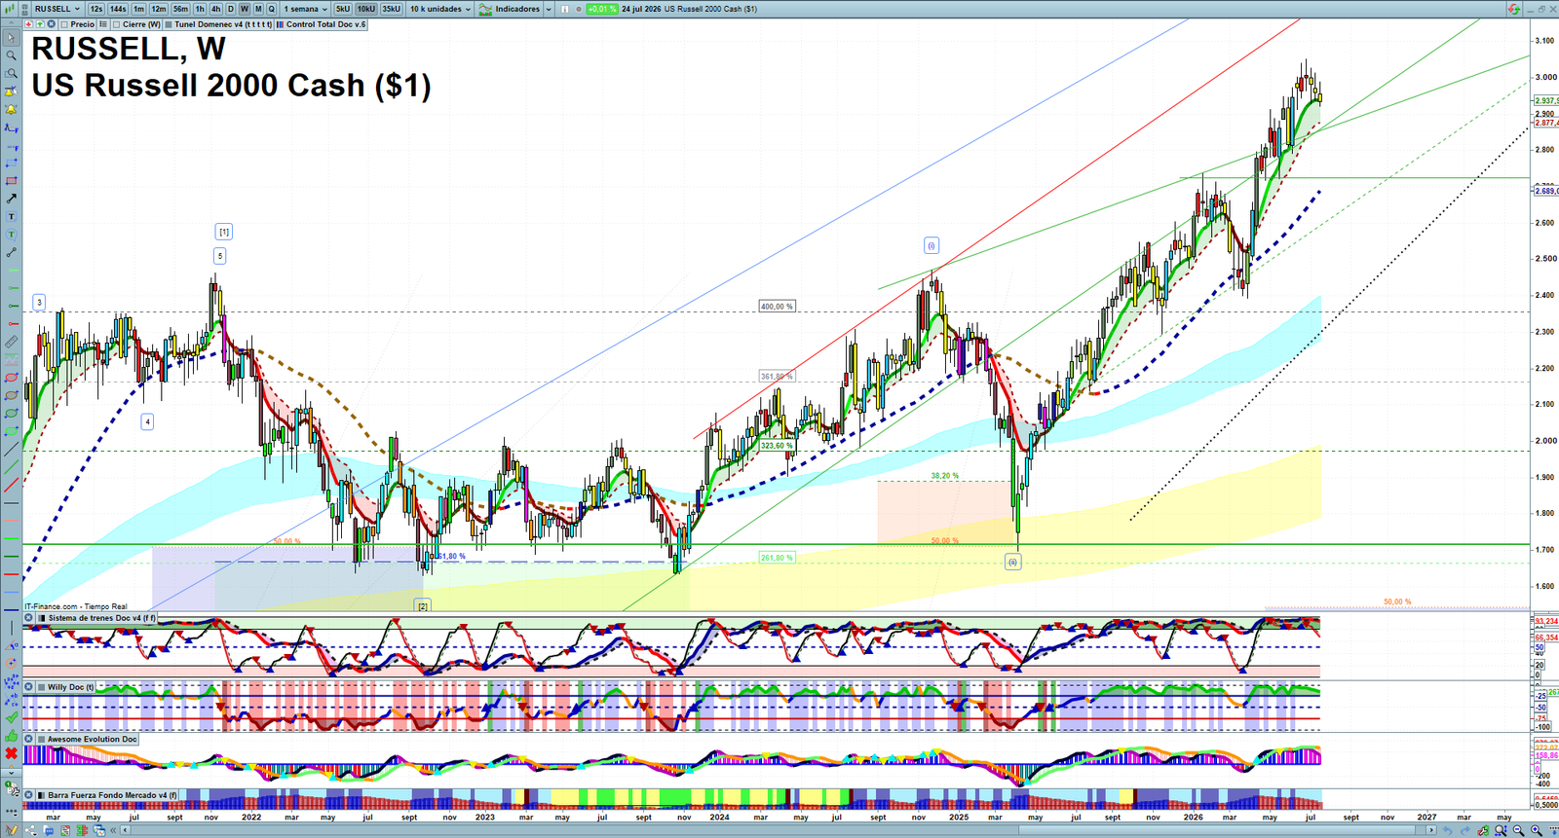Select the 35kU units button
This screenshot has height=838, width=1559.
391,9
